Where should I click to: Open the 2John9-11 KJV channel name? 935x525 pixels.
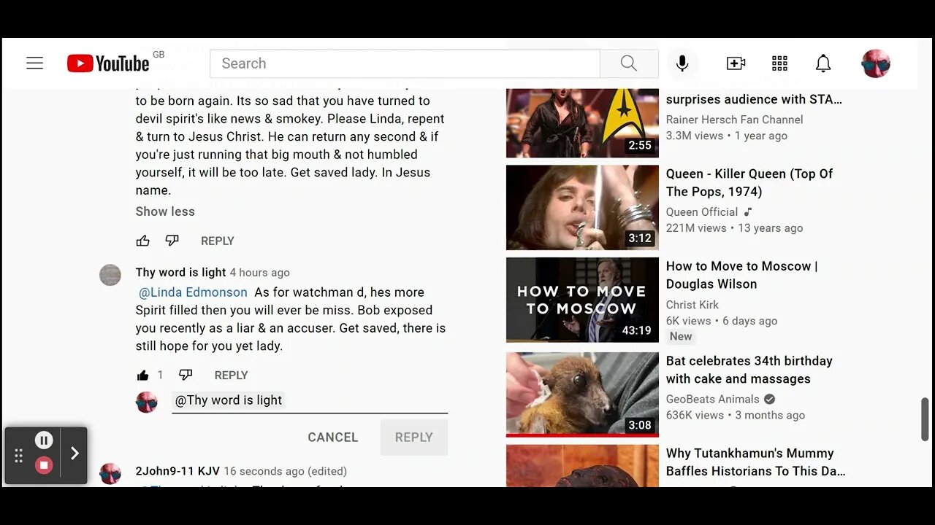pos(178,471)
